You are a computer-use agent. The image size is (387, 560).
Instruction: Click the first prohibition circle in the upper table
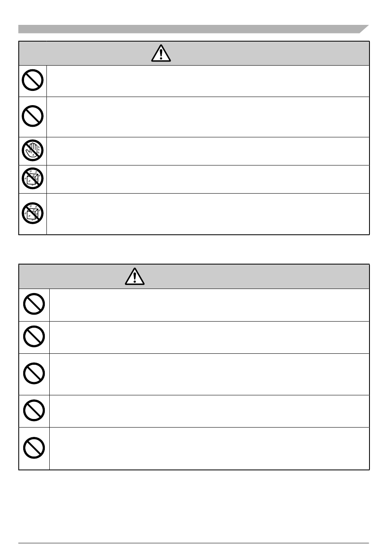(x=33, y=80)
